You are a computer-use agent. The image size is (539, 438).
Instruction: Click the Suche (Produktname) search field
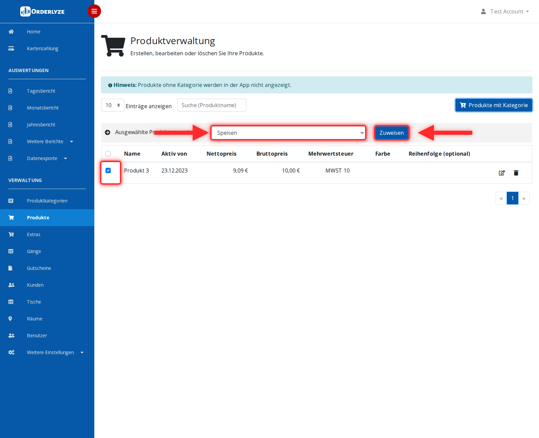[x=212, y=105]
